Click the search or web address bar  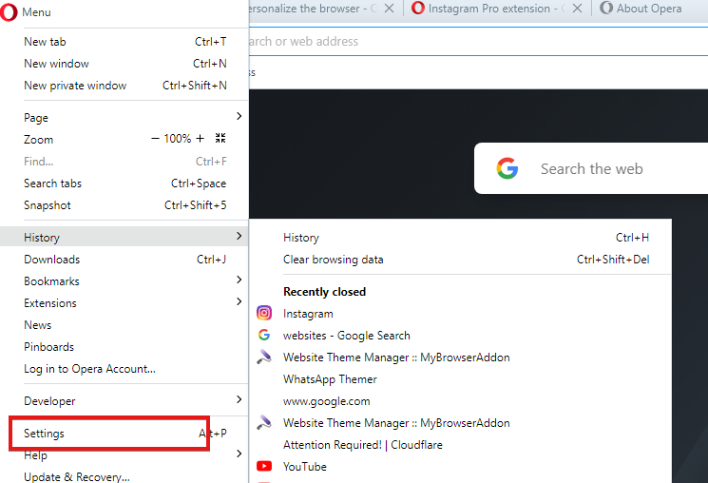(x=478, y=42)
